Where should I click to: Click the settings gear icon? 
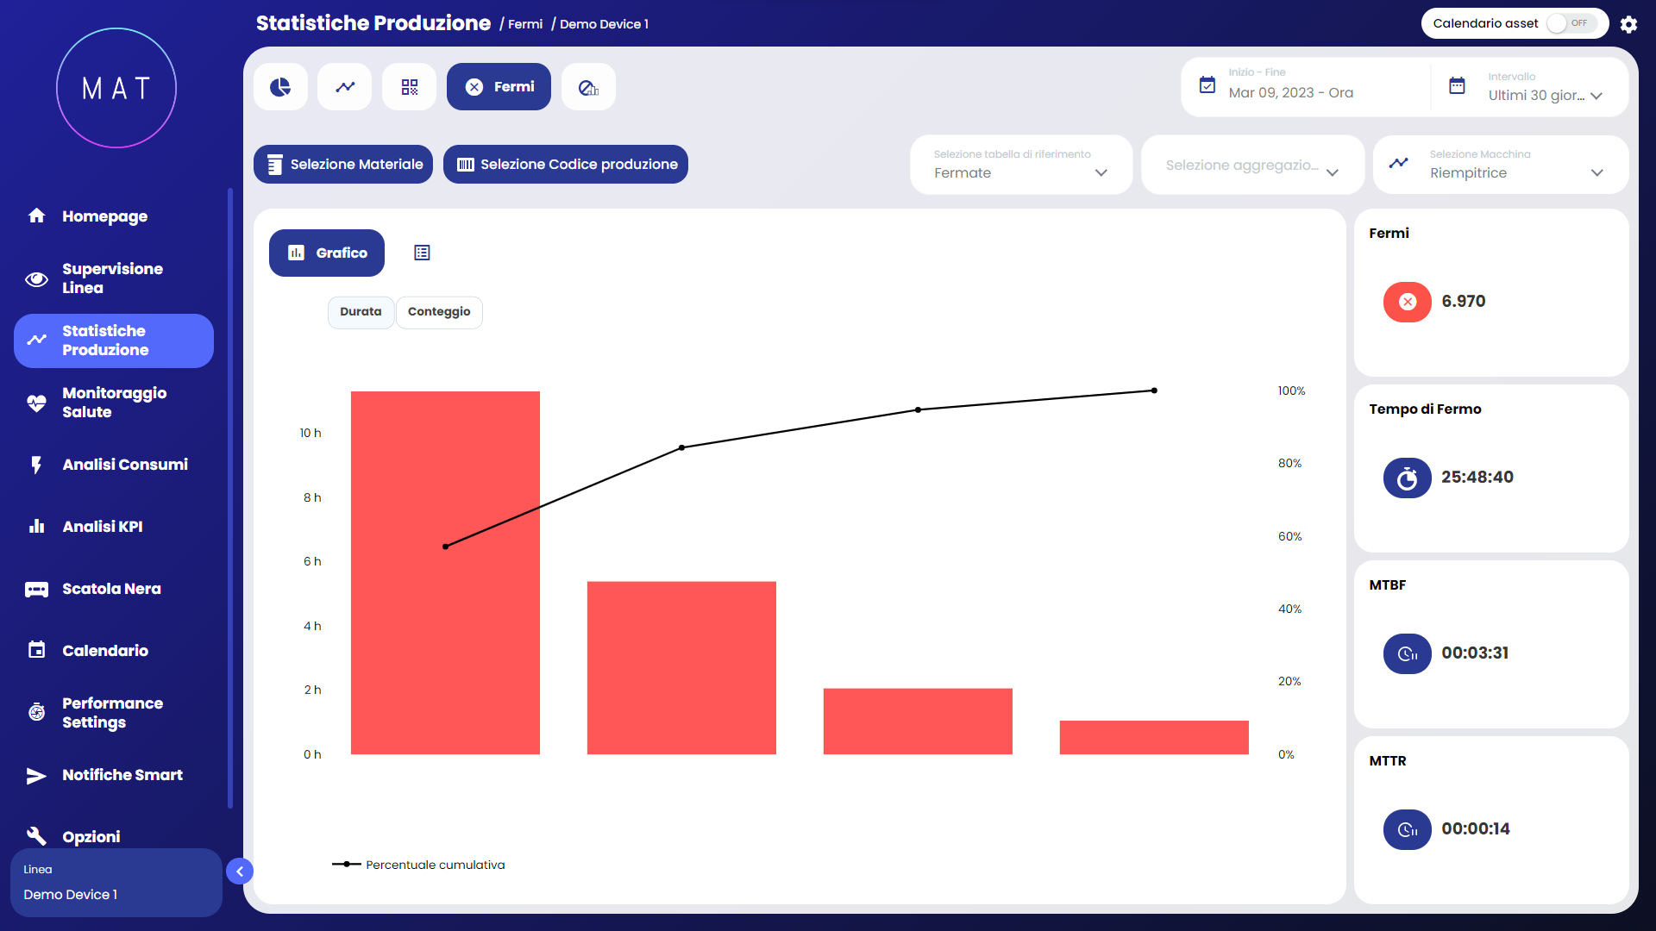coord(1628,24)
